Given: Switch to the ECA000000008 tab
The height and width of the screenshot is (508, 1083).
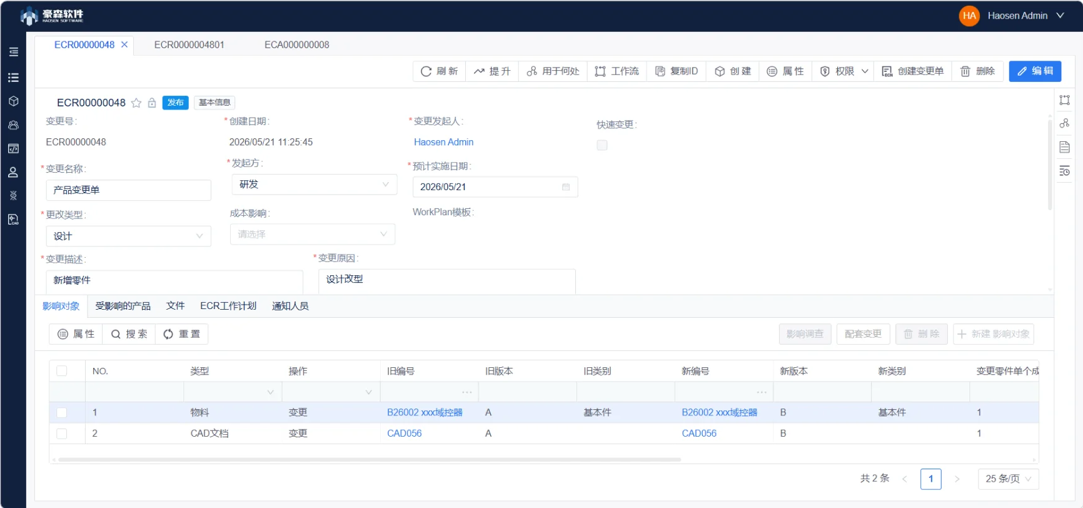Looking at the screenshot, I should click(x=296, y=44).
